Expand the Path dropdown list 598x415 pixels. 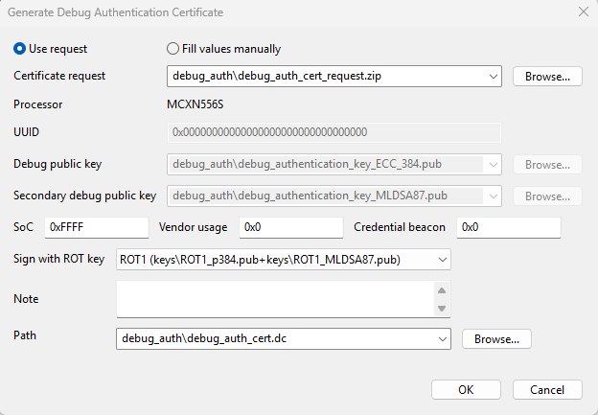[441, 338]
